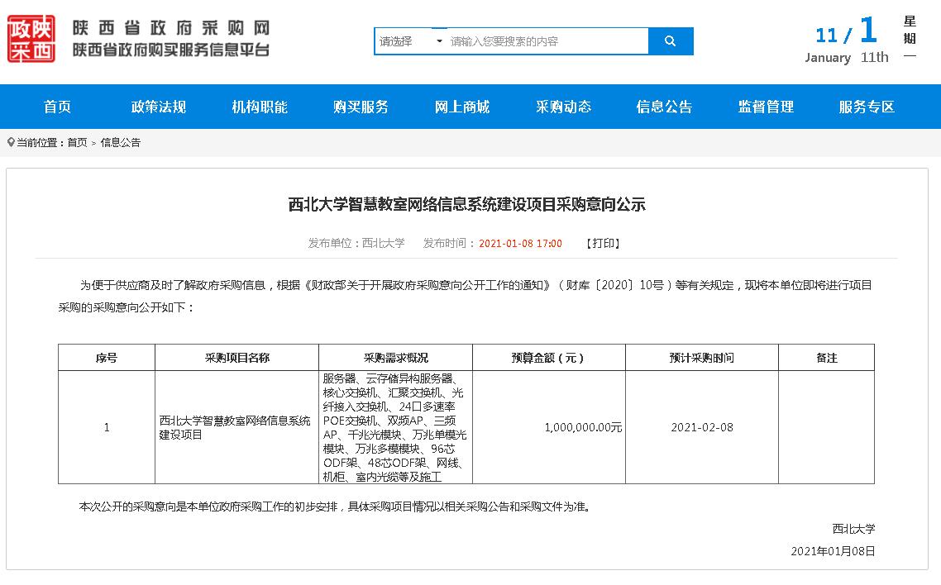Open the 监督管理 menu item

point(766,107)
